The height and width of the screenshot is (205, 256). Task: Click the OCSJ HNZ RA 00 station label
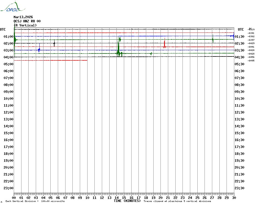click(x=27, y=21)
